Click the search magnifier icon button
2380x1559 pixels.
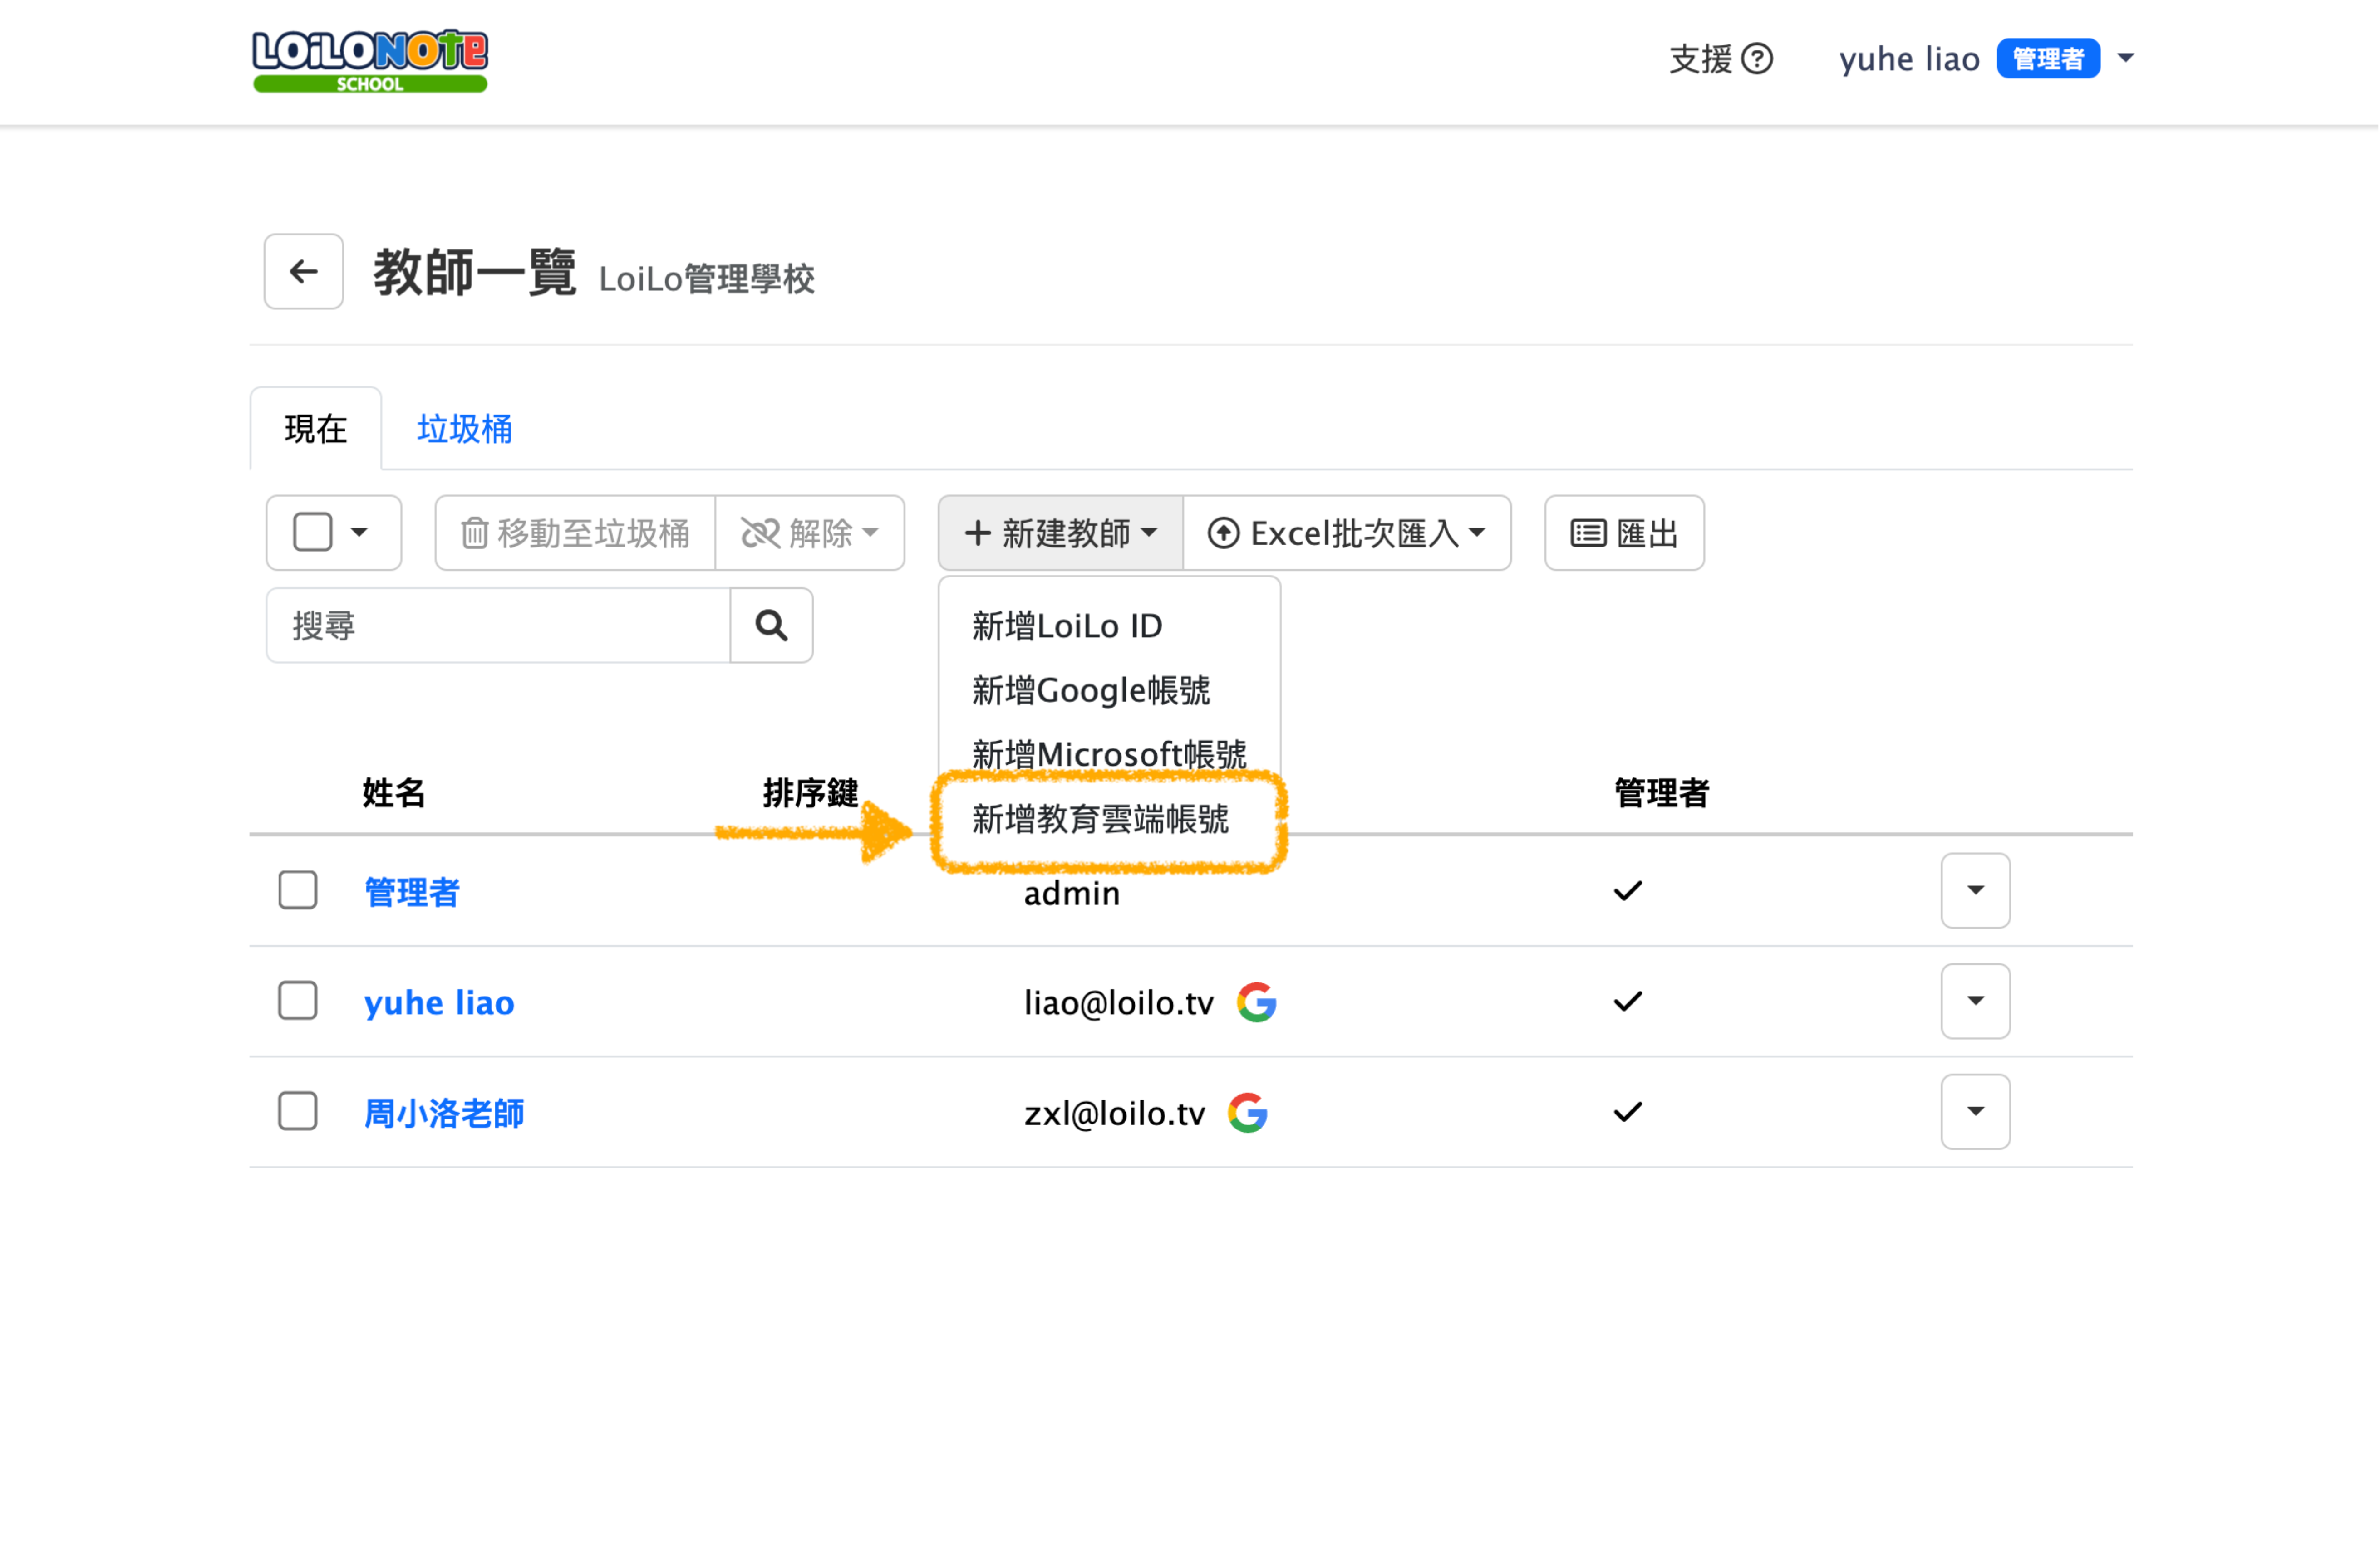[x=771, y=626]
